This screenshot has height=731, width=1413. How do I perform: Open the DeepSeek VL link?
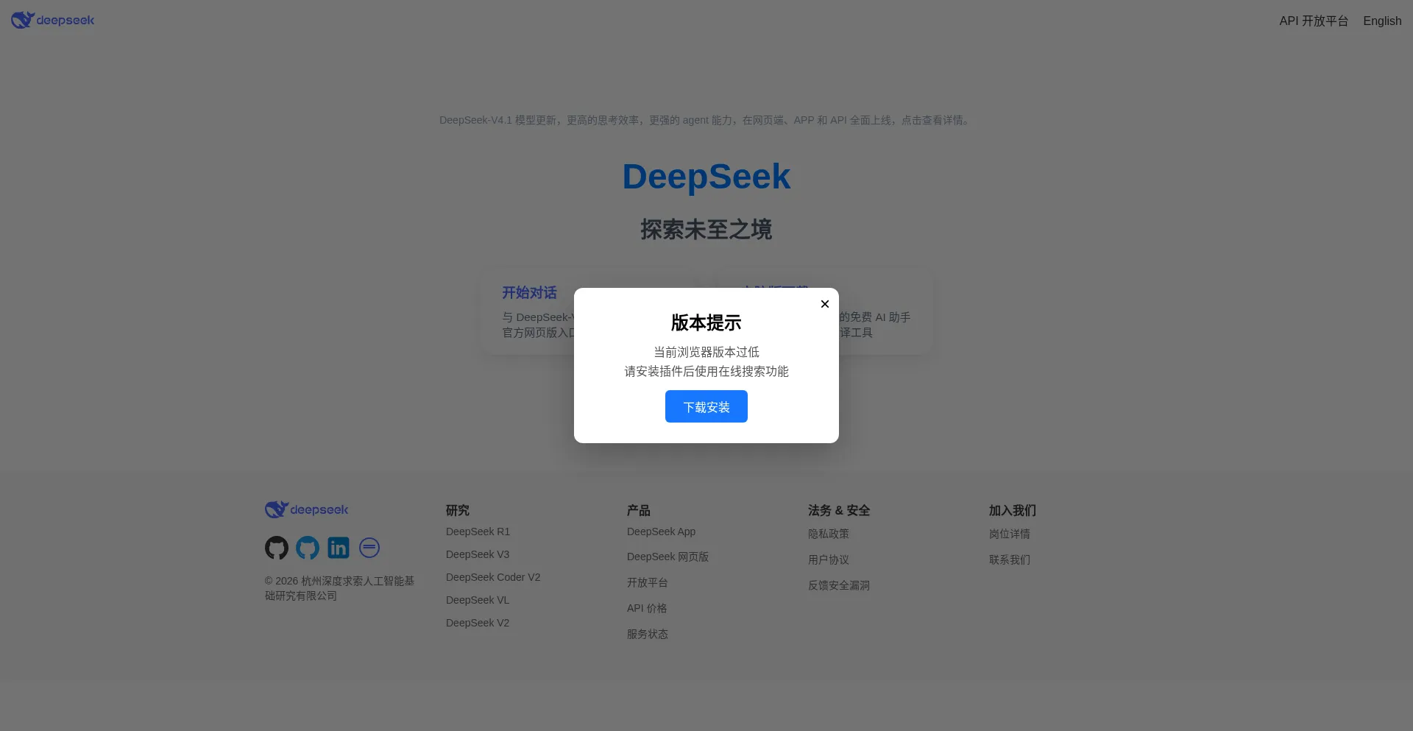(x=478, y=600)
